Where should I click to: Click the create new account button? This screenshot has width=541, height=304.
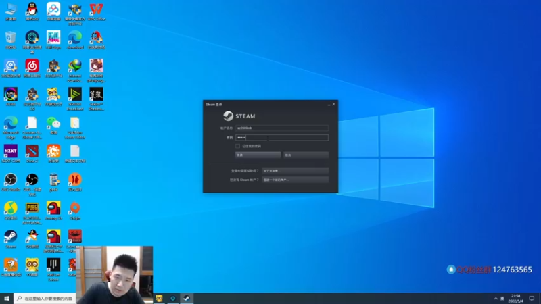(x=295, y=180)
